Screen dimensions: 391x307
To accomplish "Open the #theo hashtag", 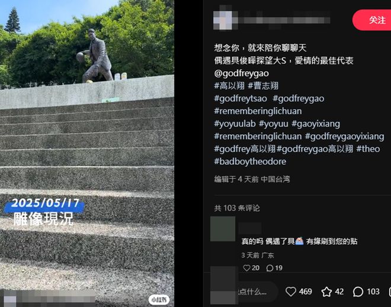I will click(368, 149).
